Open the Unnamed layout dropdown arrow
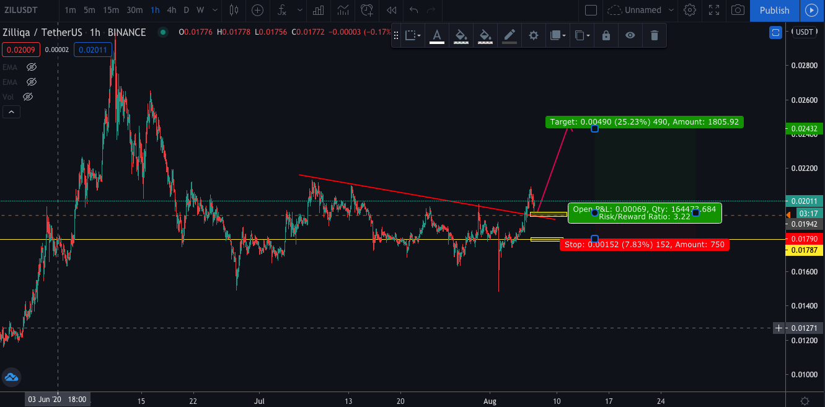825x407 pixels. click(673, 10)
